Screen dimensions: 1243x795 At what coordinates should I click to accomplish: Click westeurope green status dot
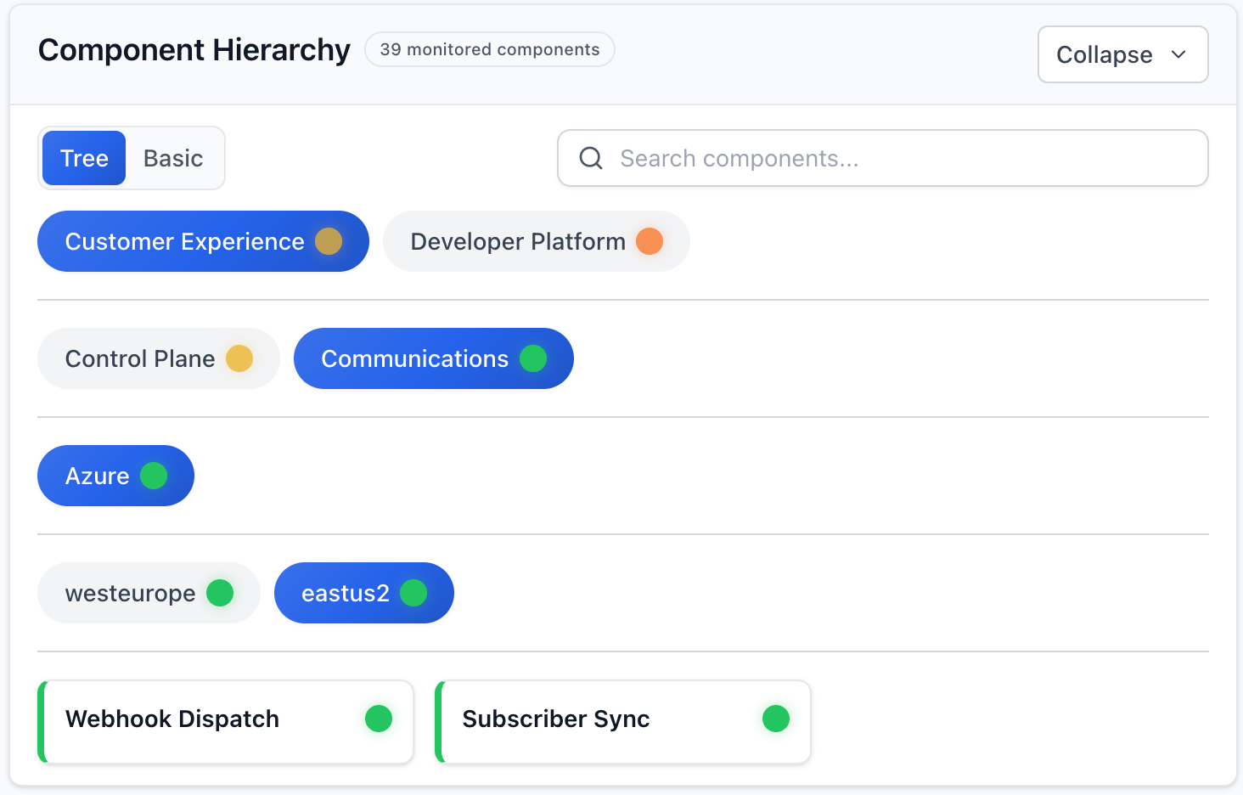(x=220, y=593)
